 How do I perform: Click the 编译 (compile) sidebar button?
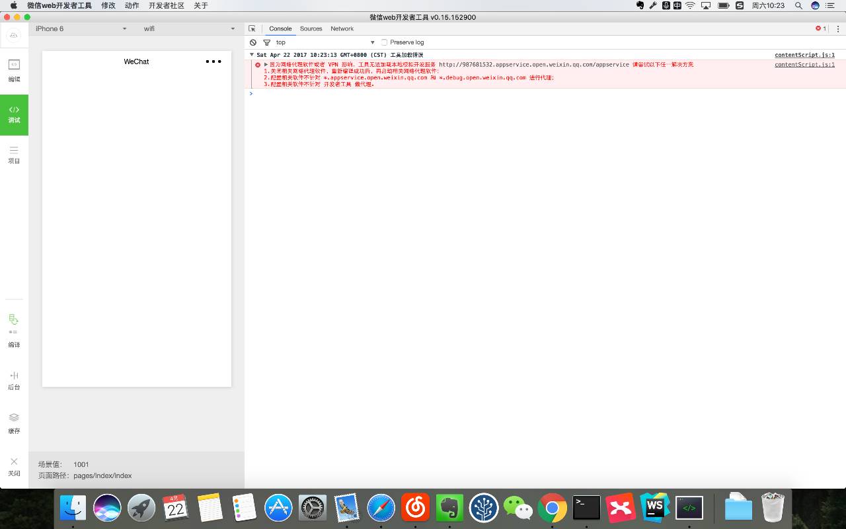(14, 331)
